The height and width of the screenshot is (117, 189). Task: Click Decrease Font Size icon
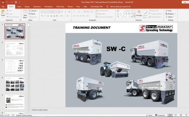tap(65, 12)
